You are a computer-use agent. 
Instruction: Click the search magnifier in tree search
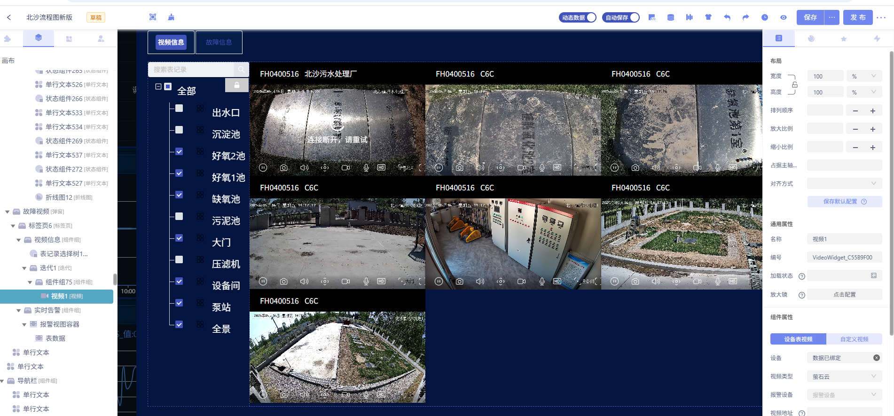tap(241, 69)
